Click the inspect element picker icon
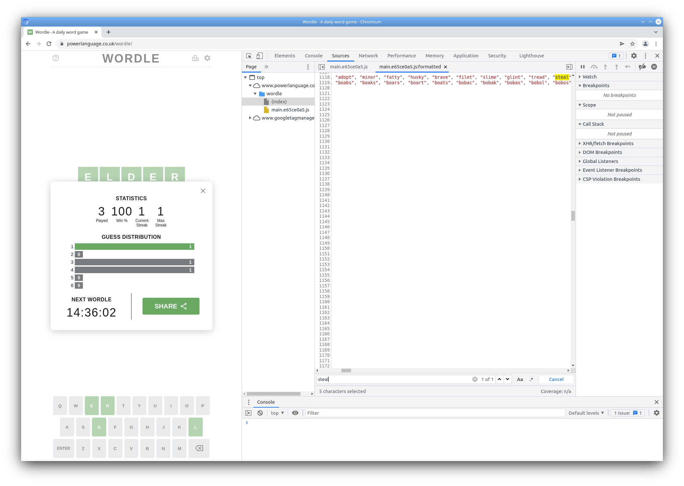 click(x=249, y=56)
